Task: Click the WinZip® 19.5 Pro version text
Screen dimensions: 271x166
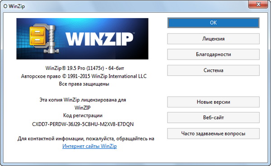Action: [x=85, y=68]
